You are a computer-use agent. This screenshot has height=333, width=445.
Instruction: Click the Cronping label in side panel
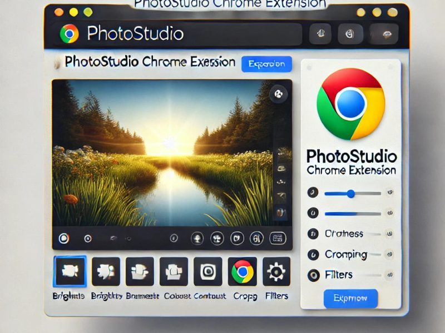[x=346, y=255]
